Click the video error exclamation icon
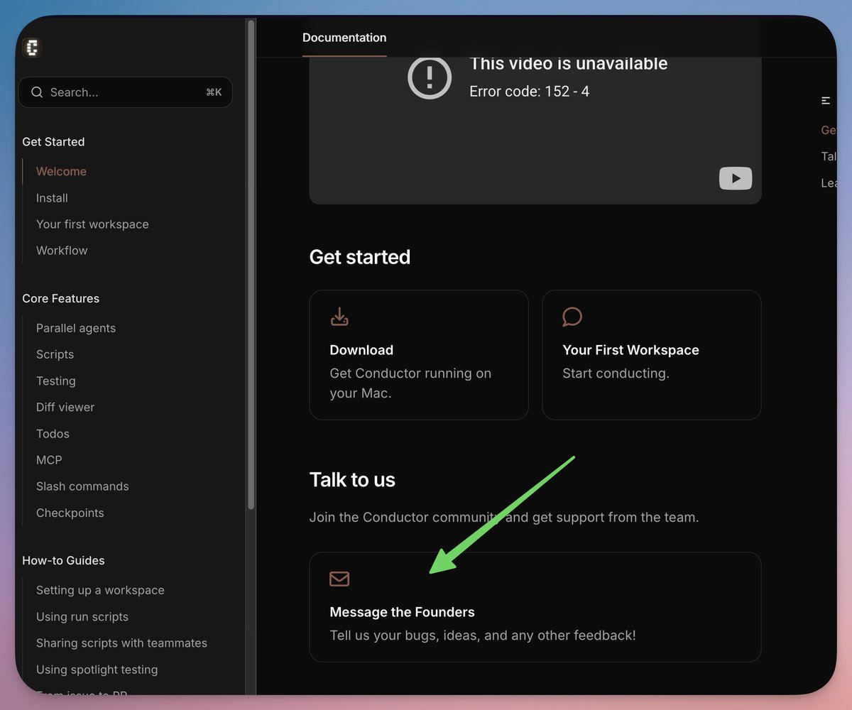 click(x=430, y=77)
